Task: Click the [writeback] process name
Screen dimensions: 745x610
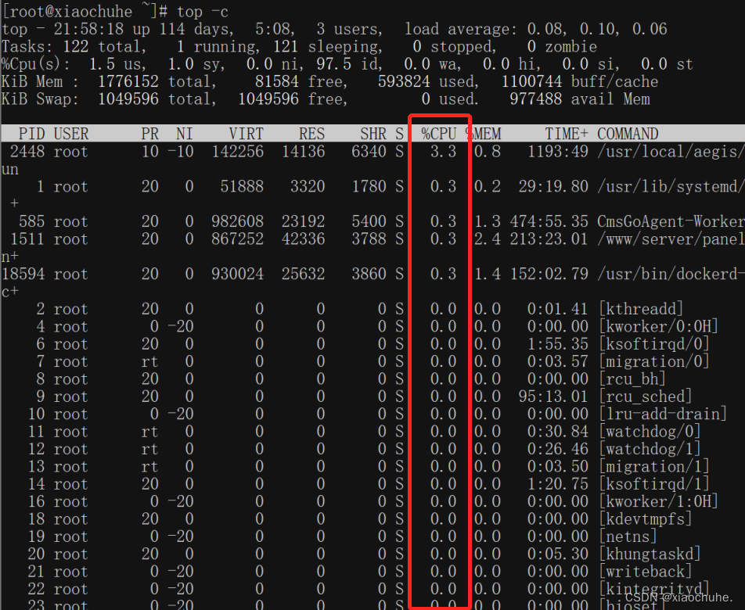Action: (x=645, y=572)
